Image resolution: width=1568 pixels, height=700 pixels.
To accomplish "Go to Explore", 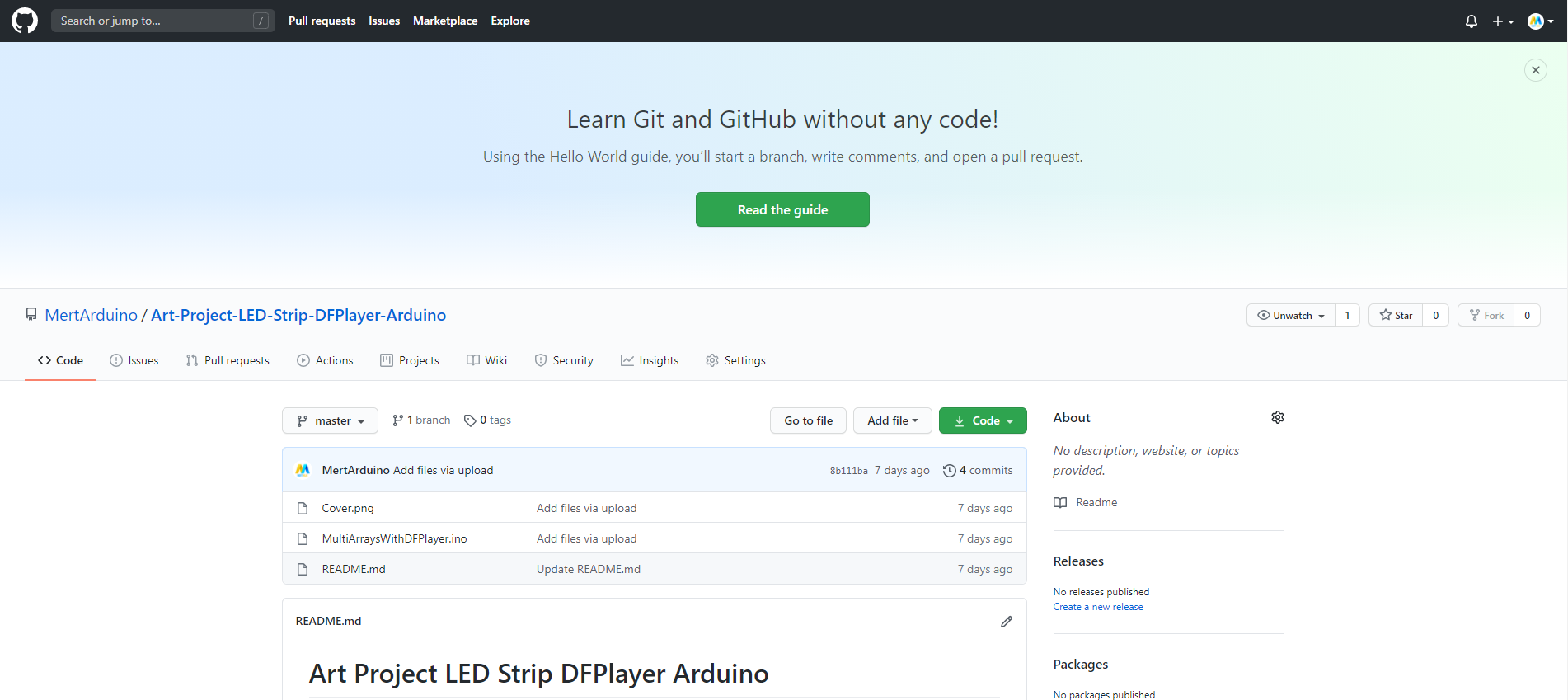I will click(x=510, y=21).
